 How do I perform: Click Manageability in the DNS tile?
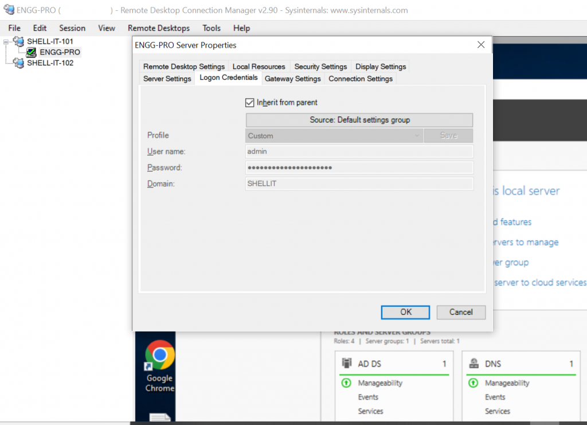tap(507, 383)
